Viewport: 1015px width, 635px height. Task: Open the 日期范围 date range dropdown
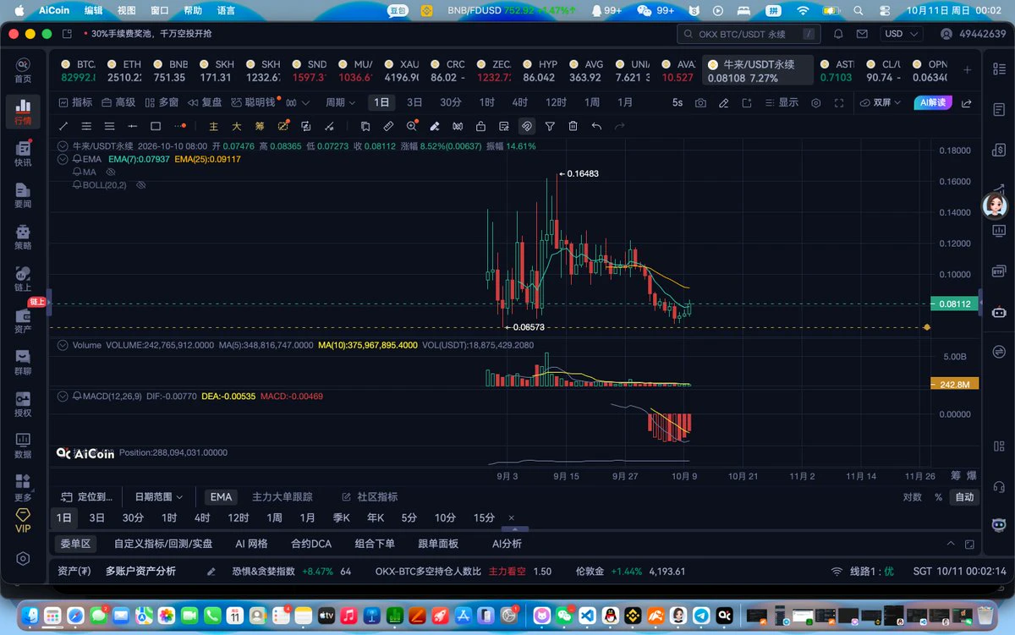(x=158, y=497)
